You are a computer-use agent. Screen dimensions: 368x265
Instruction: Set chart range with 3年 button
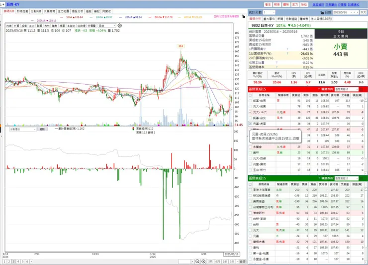232,262
